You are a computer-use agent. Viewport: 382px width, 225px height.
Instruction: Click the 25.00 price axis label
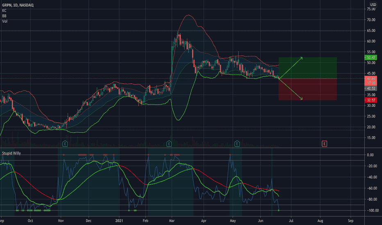tap(371, 116)
